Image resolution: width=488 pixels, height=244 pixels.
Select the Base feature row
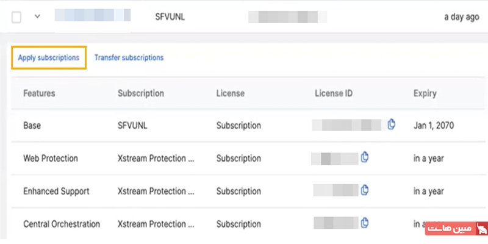point(32,126)
